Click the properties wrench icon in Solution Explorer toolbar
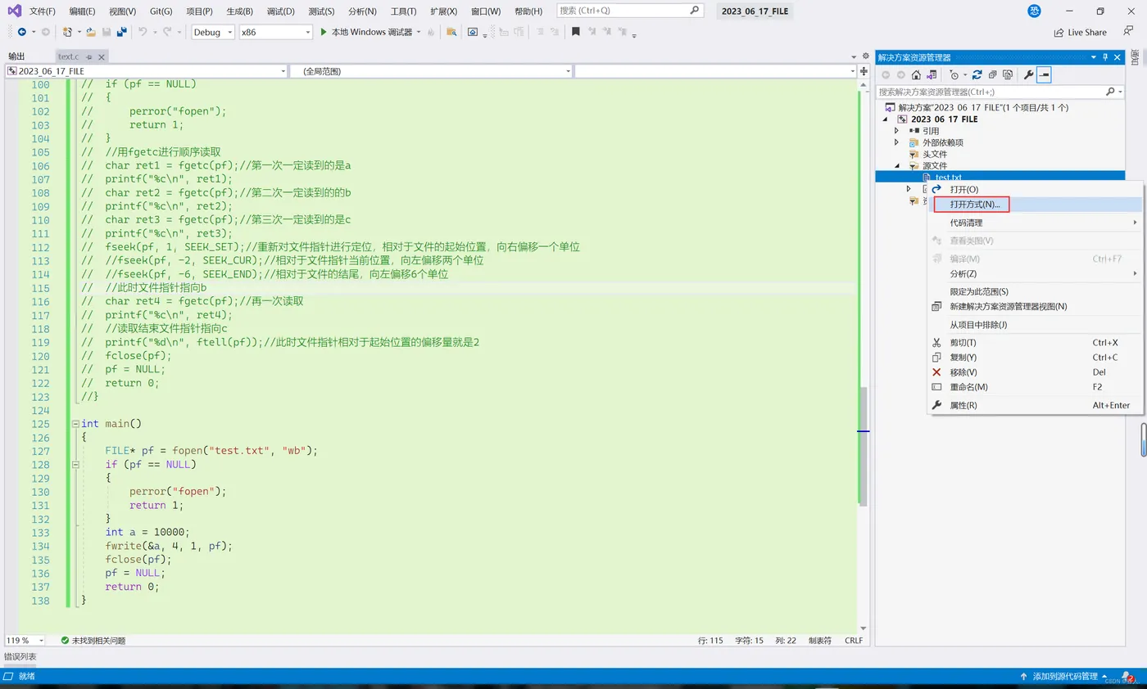This screenshot has width=1147, height=689. point(1029,74)
